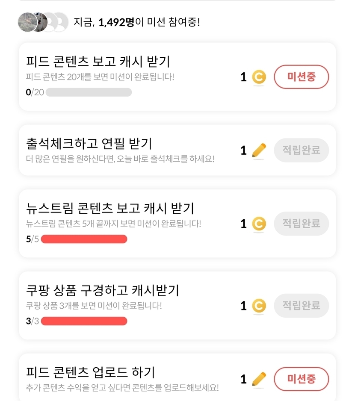Click the coin icon for 쿠팡 상품 mission
Viewport: 355px width, 401px height.
pos(258,306)
